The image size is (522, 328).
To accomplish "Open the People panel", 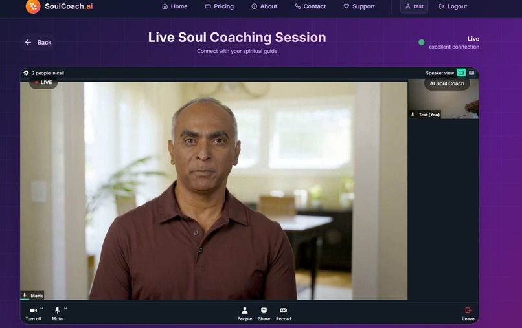I will [x=245, y=314].
